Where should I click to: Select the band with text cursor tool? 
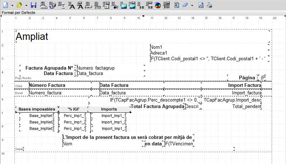click(x=61, y=5)
